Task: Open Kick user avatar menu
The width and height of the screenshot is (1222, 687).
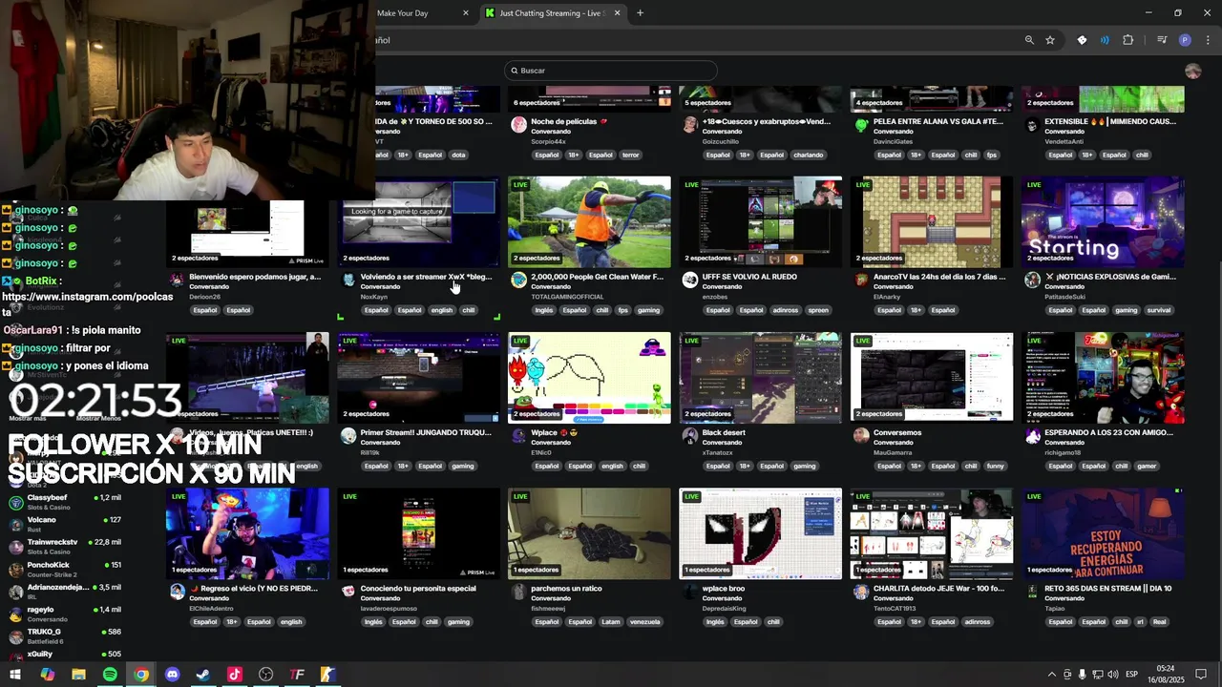Action: (x=1192, y=71)
